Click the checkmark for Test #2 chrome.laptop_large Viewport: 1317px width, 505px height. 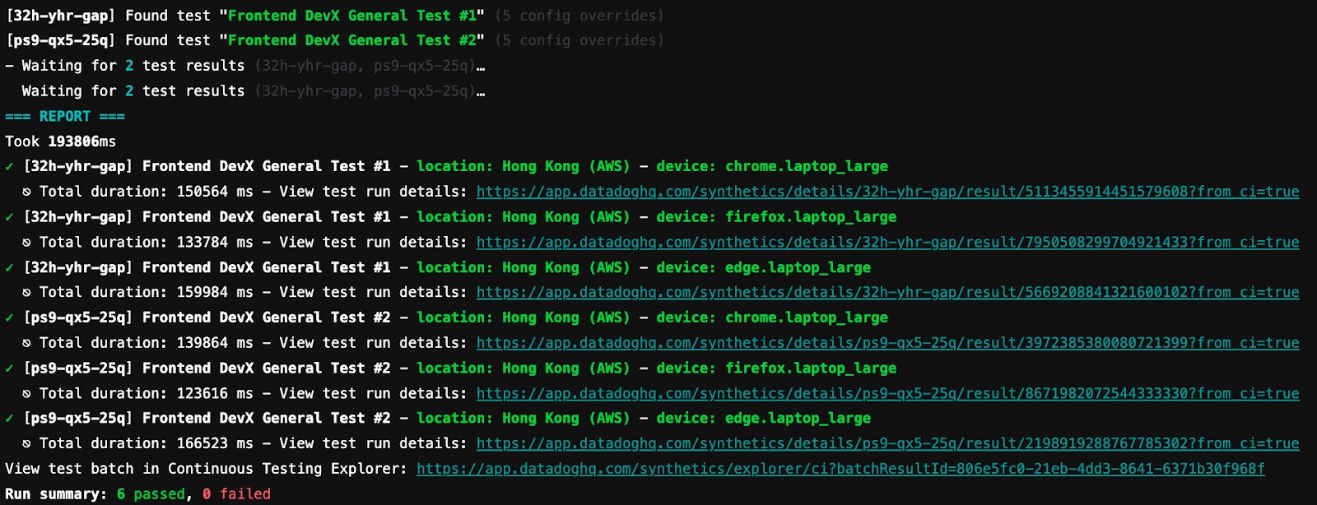[9, 318]
